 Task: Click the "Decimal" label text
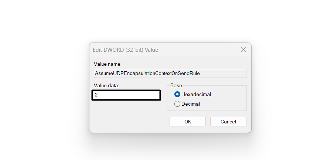[191, 104]
